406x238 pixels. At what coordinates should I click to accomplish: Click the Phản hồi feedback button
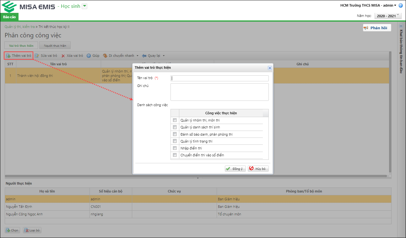click(x=377, y=28)
